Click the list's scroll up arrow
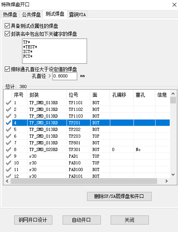 [x=173, y=94]
